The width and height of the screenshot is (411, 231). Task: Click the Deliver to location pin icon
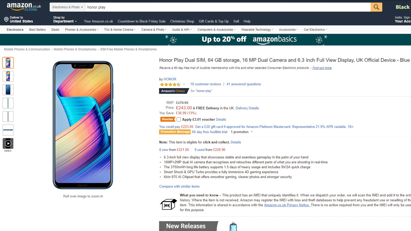tap(6, 20)
